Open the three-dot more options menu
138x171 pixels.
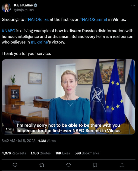click(x=133, y=5)
